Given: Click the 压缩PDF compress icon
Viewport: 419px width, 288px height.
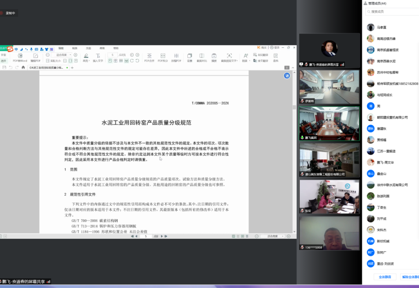Looking at the screenshot, I should (176, 57).
